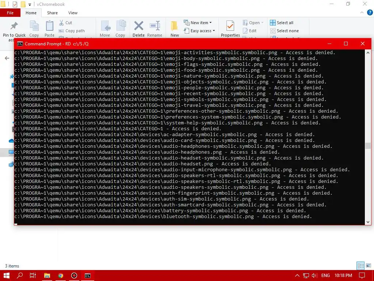Click Command Prompt taskbar icon

tap(88, 276)
